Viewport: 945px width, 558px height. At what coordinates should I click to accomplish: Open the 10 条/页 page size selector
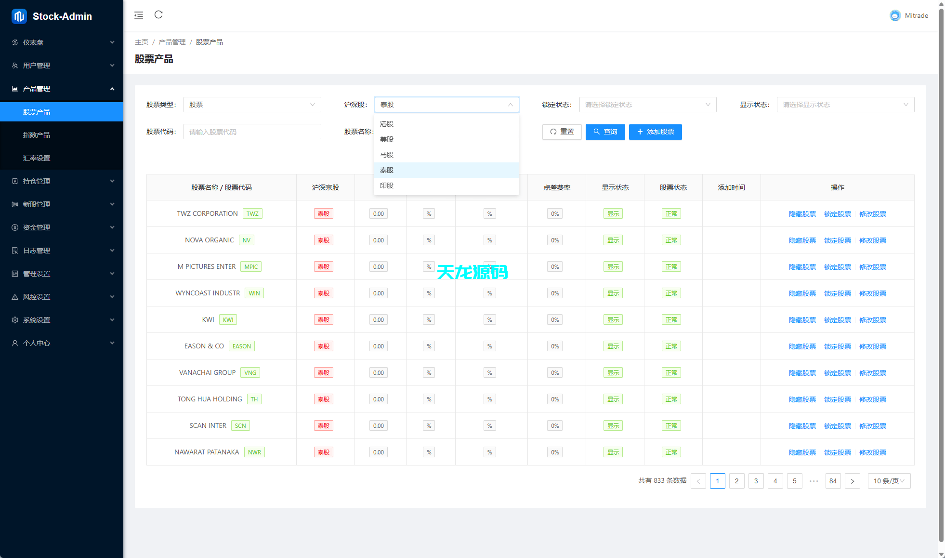[889, 481]
